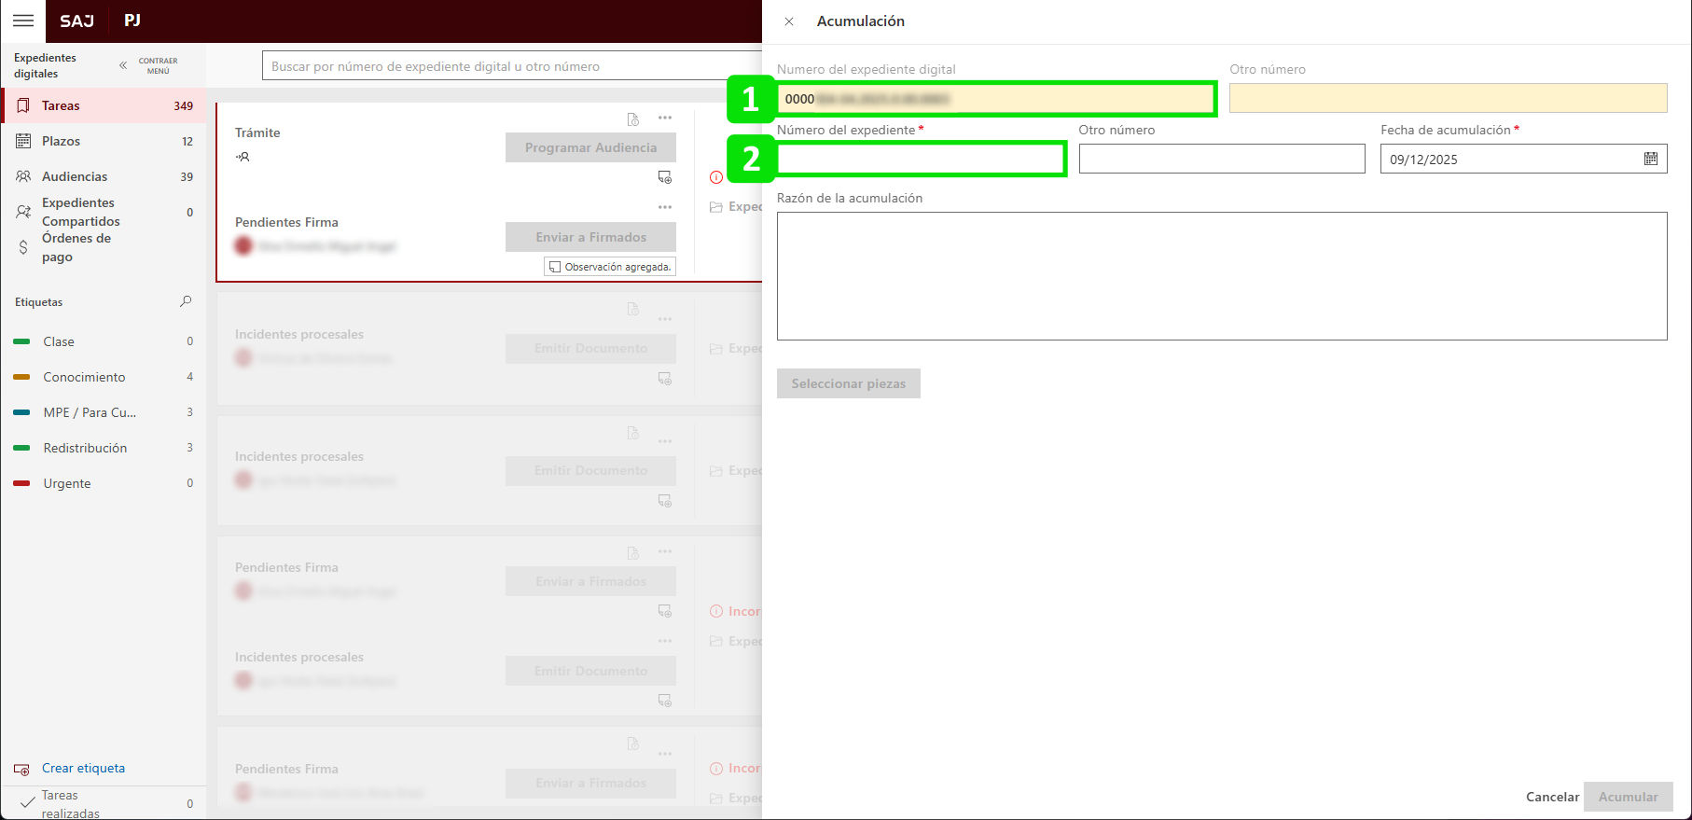
Task: Open the three-dot menu on Trámite card
Action: click(665, 118)
